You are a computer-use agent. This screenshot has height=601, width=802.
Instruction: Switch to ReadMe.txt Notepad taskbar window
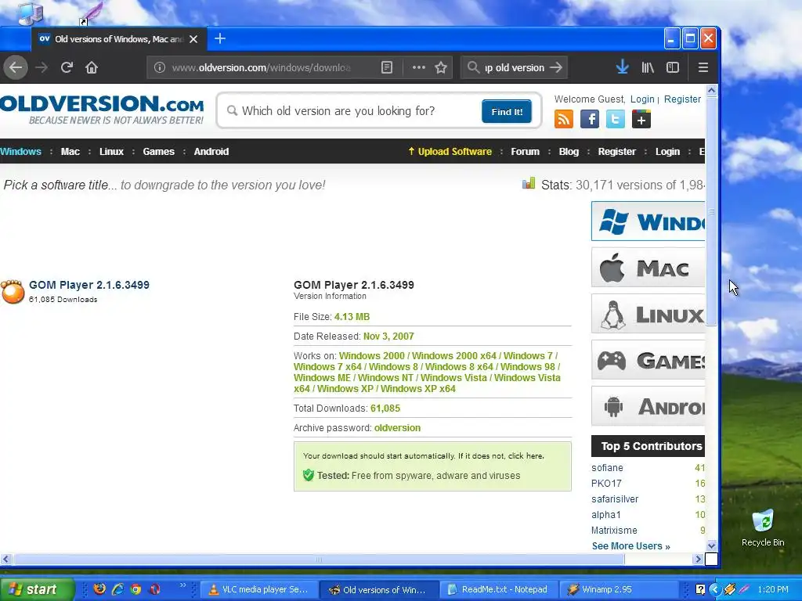pyautogui.click(x=498, y=589)
